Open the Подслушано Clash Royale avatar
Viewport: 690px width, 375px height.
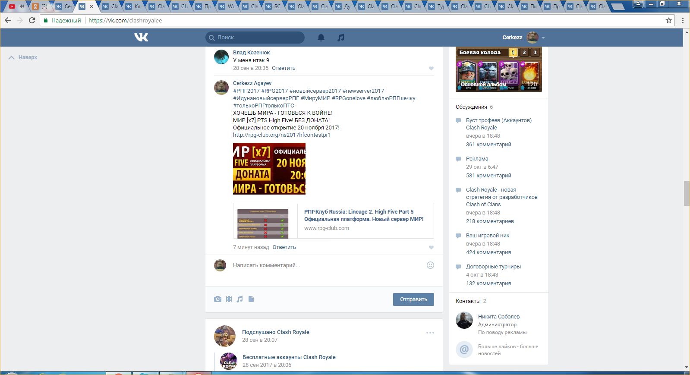[225, 336]
